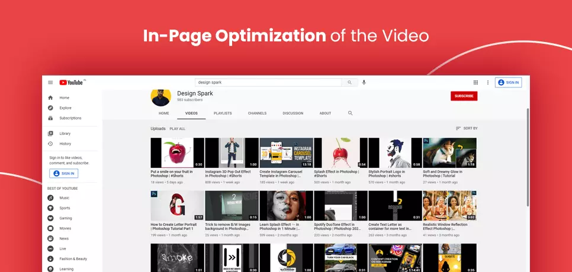Open Content Creation on Instagram thumbnail
This screenshot has width=572, height=272.
tap(395, 258)
